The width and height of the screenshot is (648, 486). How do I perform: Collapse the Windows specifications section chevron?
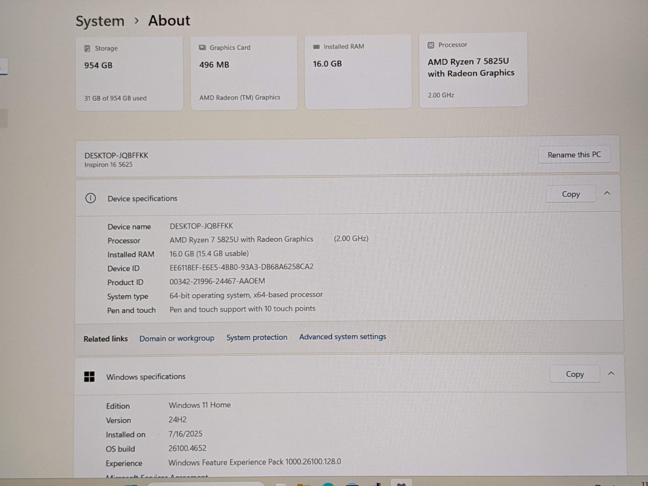(x=611, y=373)
